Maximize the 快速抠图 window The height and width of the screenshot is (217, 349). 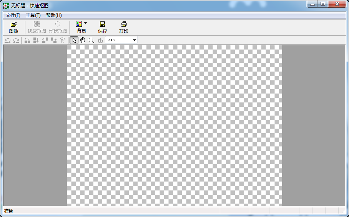pos(323,4)
